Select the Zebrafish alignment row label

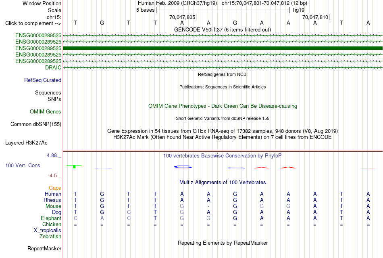[50, 237]
